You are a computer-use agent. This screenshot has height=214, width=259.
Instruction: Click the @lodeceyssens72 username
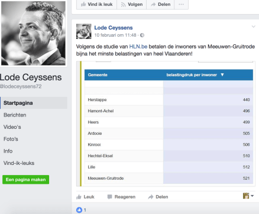pos(21,86)
